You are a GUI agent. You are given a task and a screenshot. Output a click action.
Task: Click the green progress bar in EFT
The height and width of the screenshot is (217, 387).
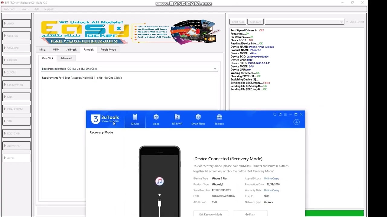click(x=334, y=213)
